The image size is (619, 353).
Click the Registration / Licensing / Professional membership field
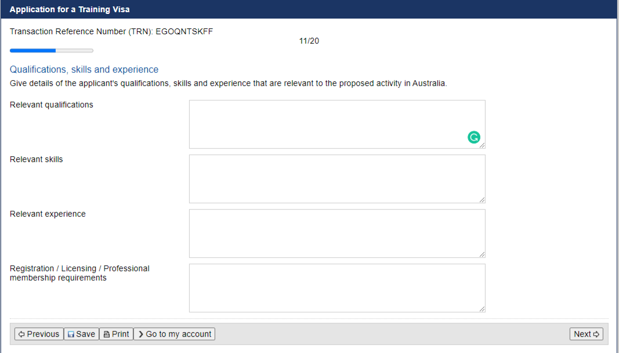(x=336, y=287)
